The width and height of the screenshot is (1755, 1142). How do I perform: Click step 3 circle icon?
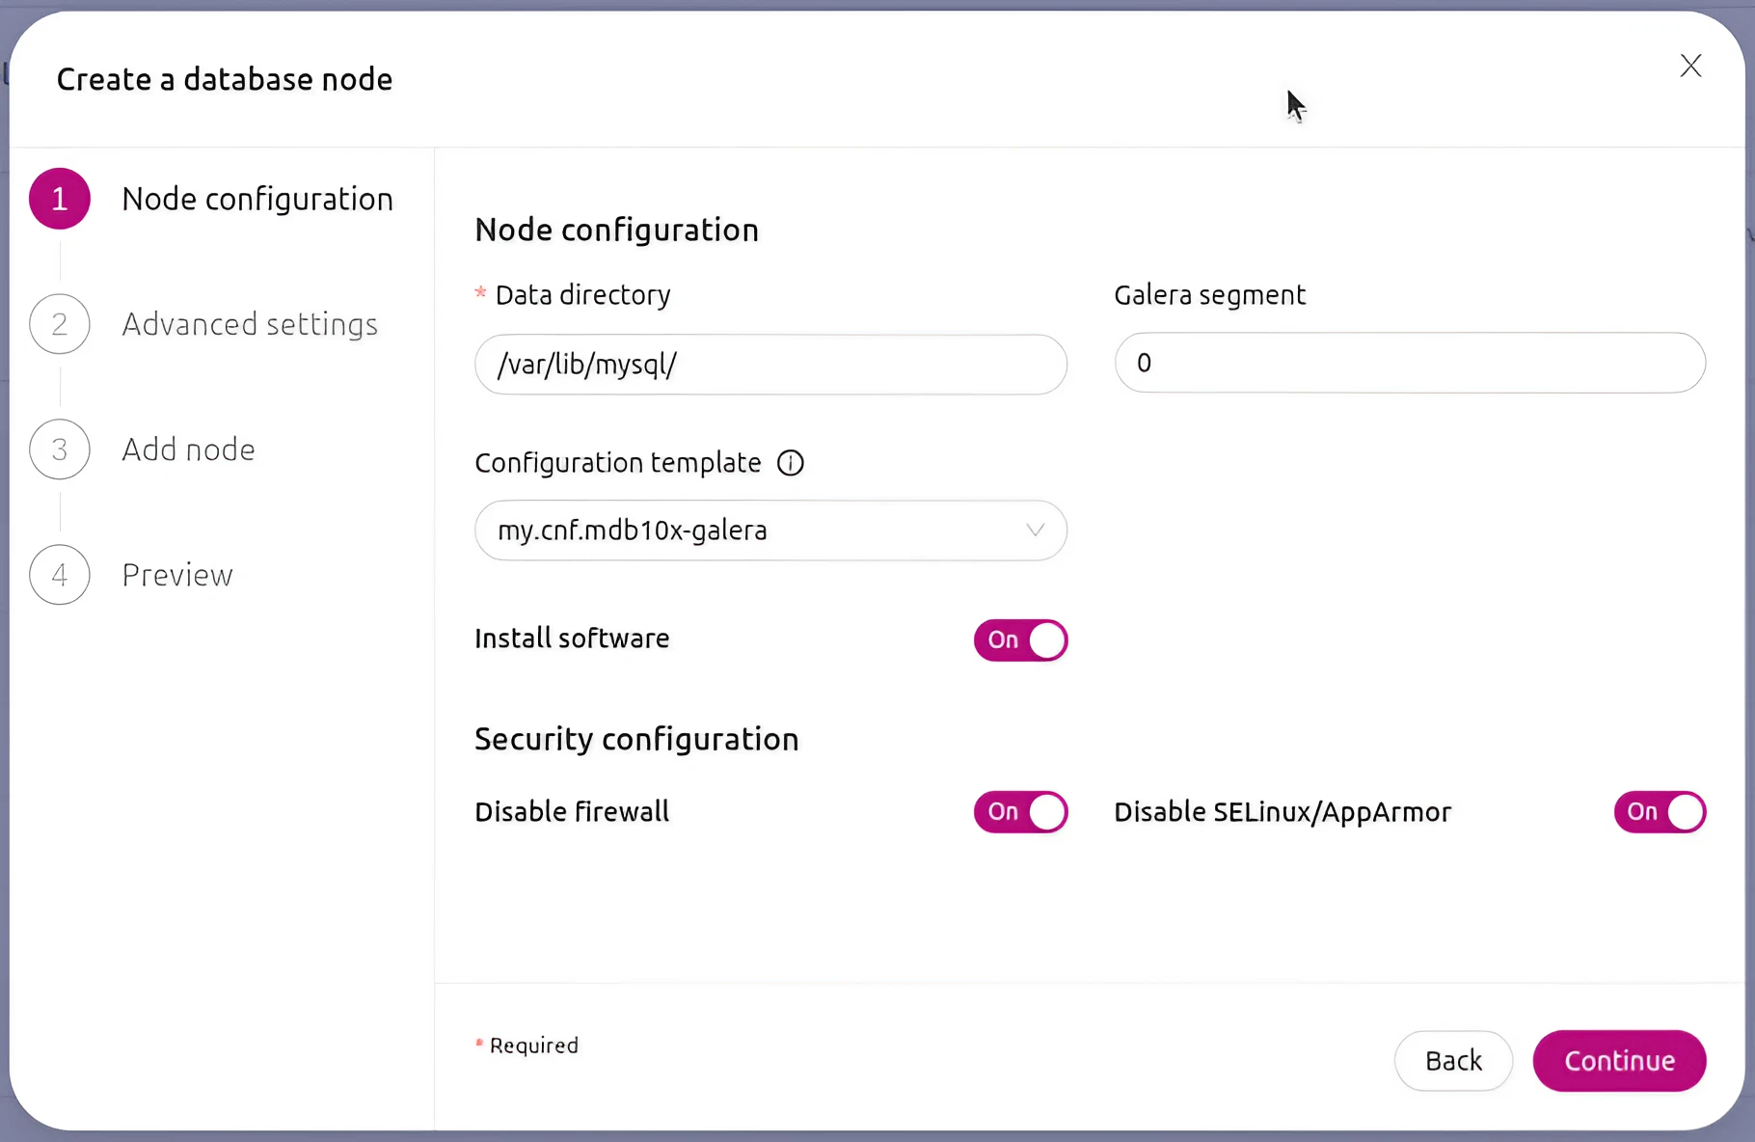(x=60, y=449)
